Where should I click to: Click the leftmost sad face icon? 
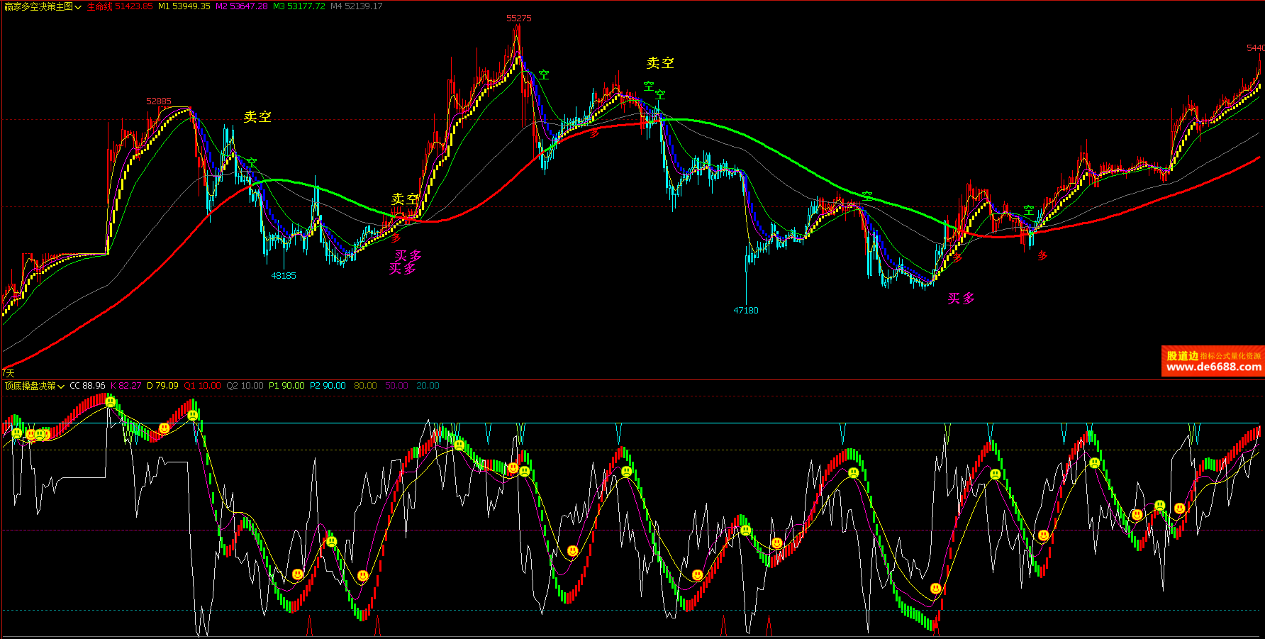point(17,433)
